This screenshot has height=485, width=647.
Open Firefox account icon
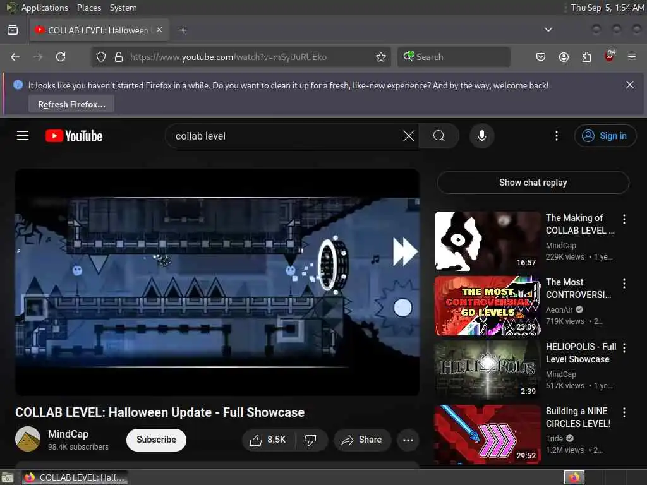coord(564,57)
